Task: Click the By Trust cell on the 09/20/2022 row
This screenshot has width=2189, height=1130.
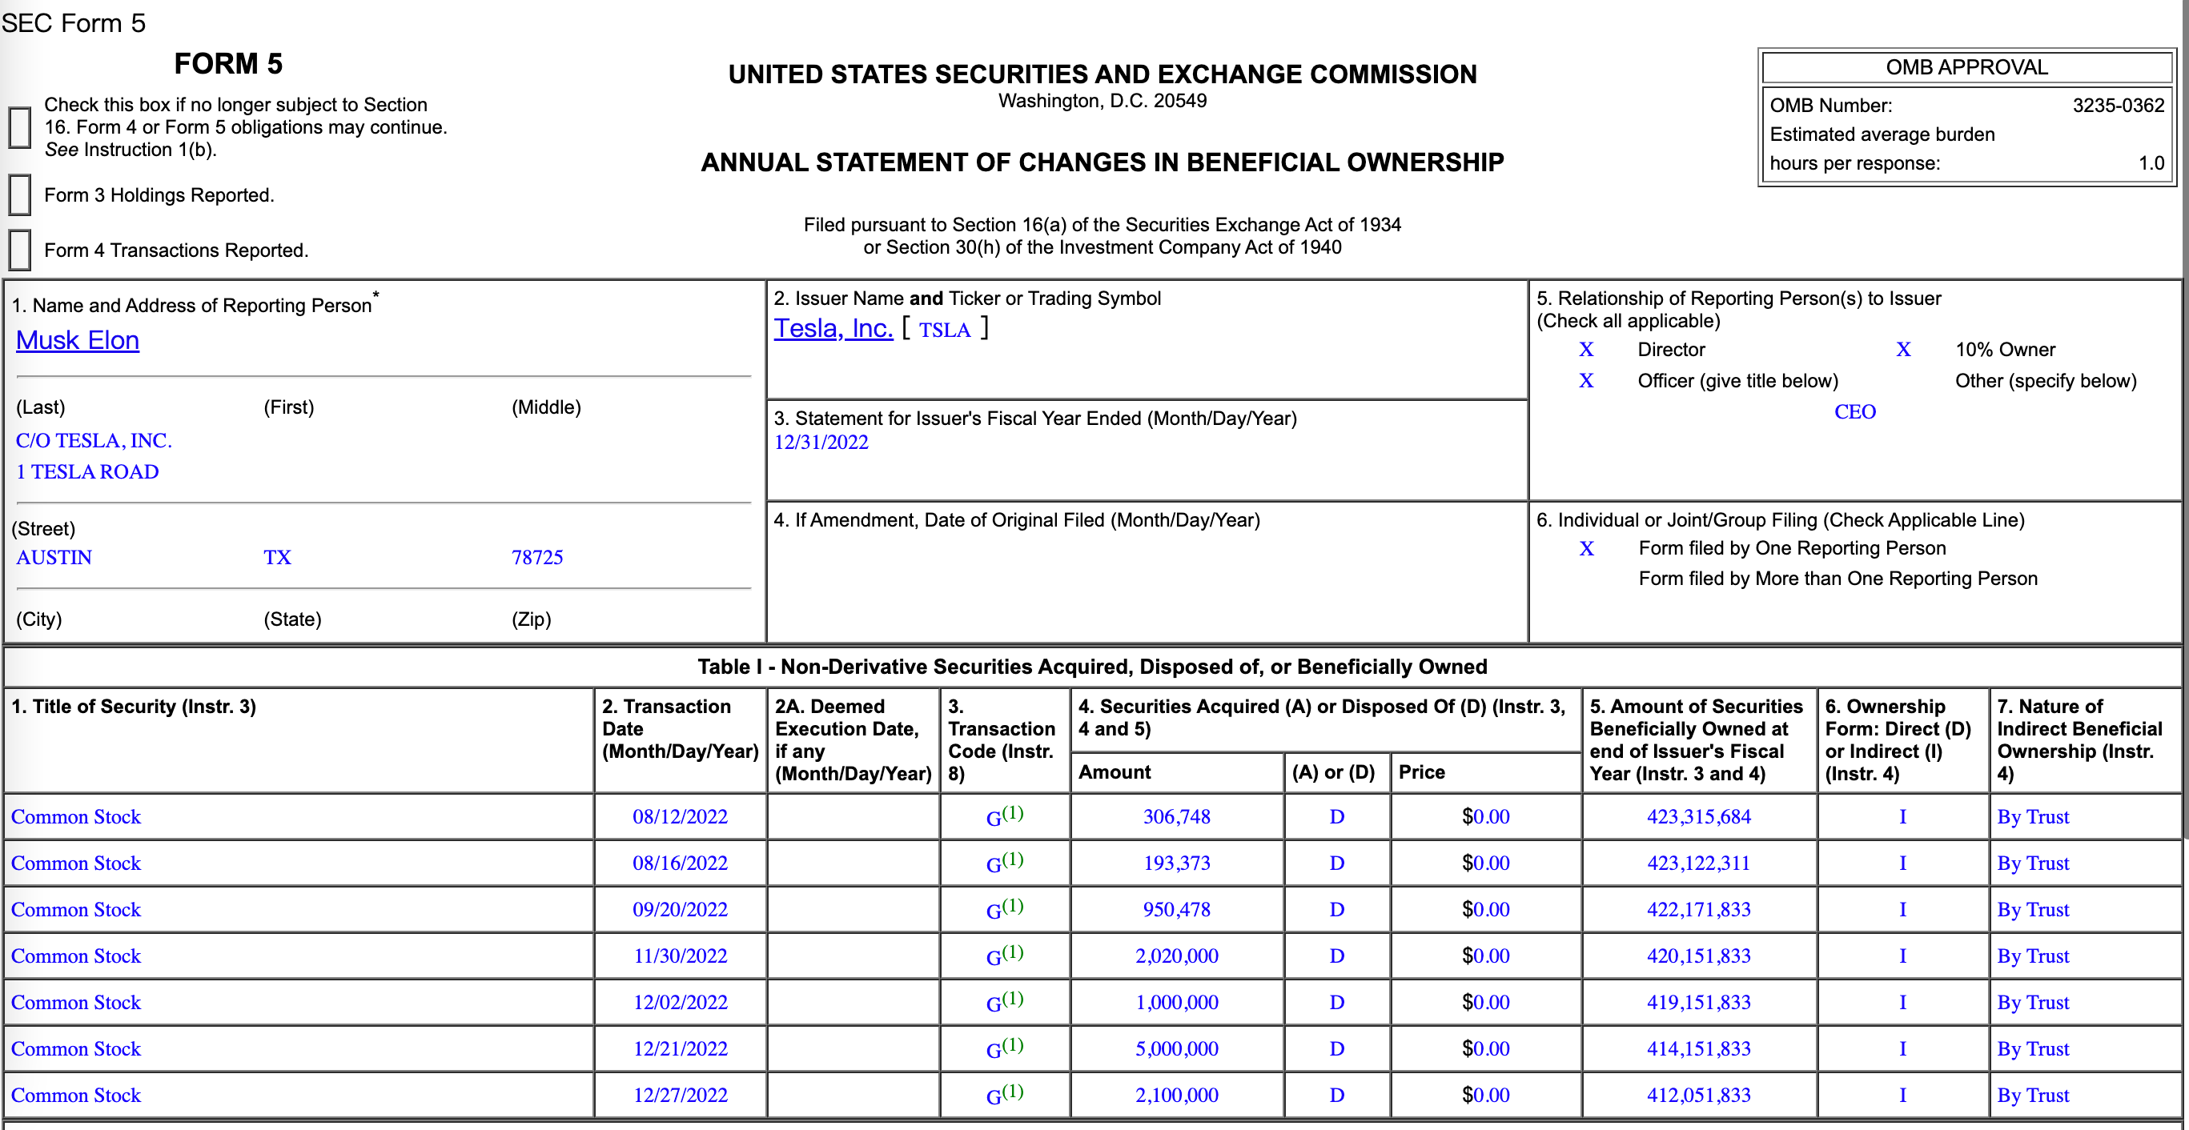Action: click(x=2033, y=910)
